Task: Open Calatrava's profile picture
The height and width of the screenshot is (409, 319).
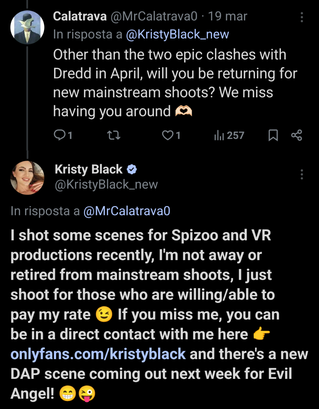Action: point(27,27)
